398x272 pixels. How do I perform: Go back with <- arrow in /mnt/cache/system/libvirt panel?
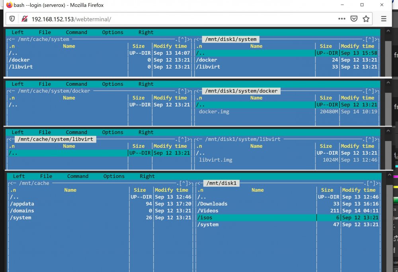click(12, 139)
